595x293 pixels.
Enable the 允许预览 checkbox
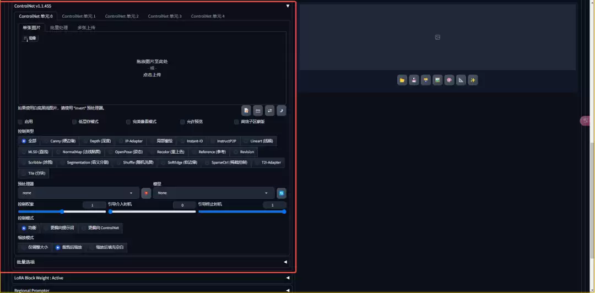pyautogui.click(x=182, y=122)
